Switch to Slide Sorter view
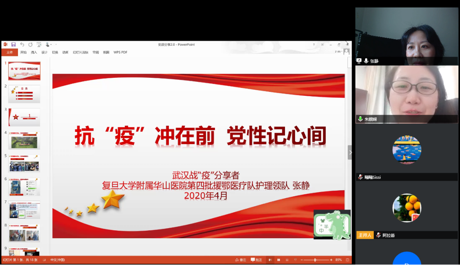 pyautogui.click(x=279, y=260)
